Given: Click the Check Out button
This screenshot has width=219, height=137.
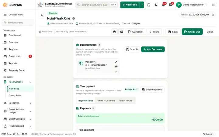Looking at the screenshot, I should tap(192, 32).
